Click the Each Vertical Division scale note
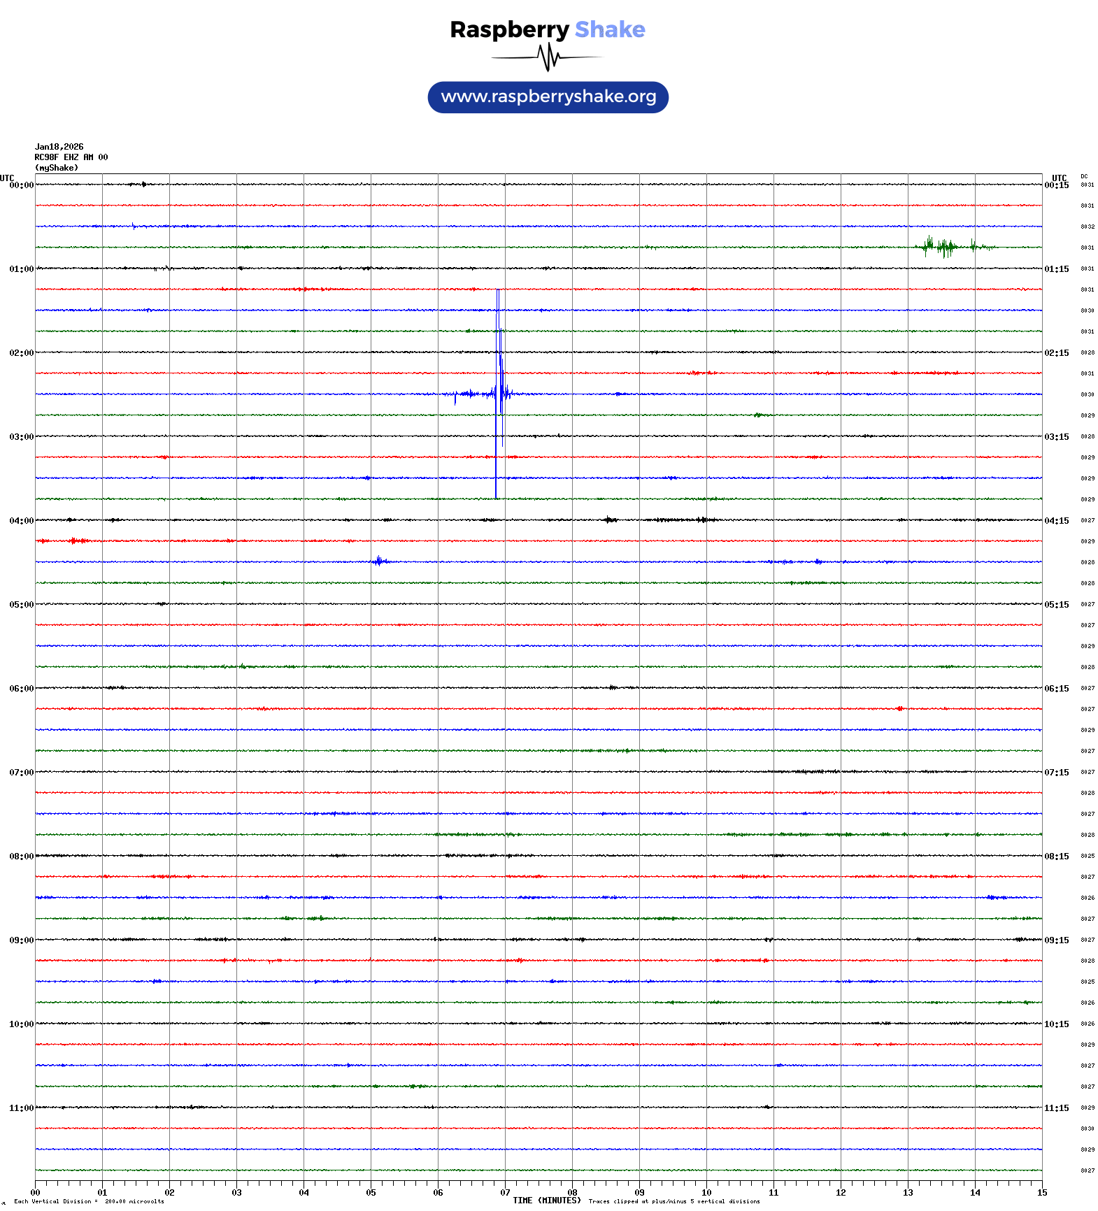 point(89,1202)
